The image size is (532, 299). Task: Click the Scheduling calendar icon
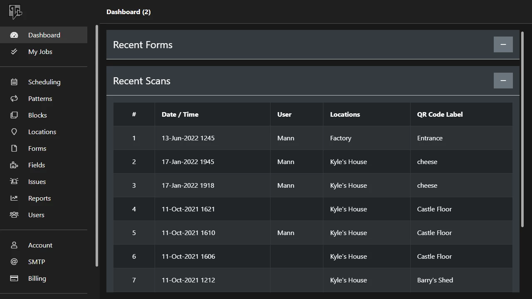tap(14, 82)
